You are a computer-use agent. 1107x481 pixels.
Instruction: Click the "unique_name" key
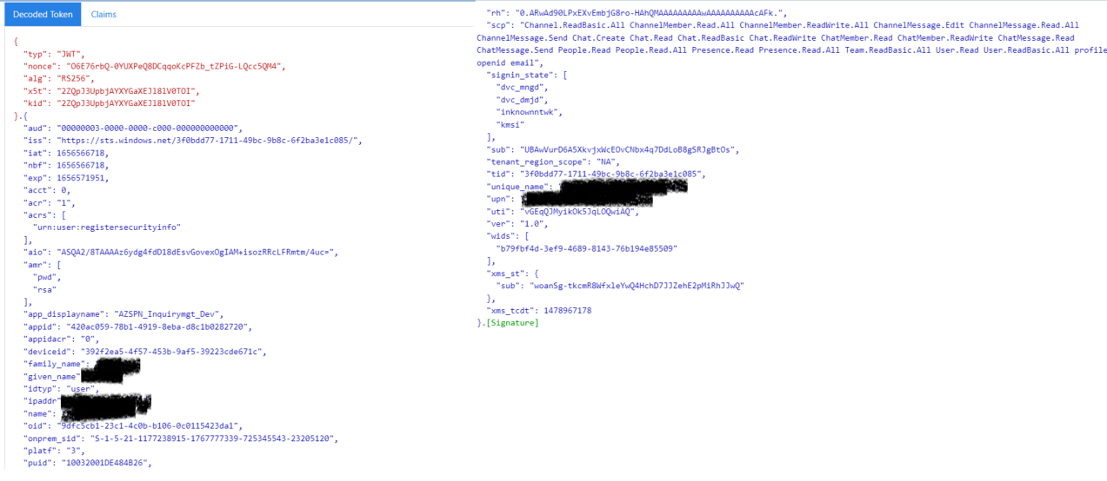519,187
